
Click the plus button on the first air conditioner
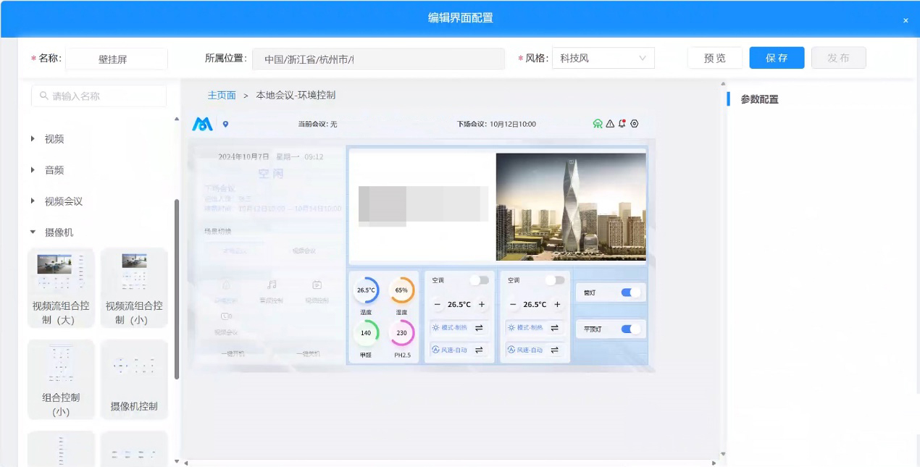pyautogui.click(x=482, y=305)
